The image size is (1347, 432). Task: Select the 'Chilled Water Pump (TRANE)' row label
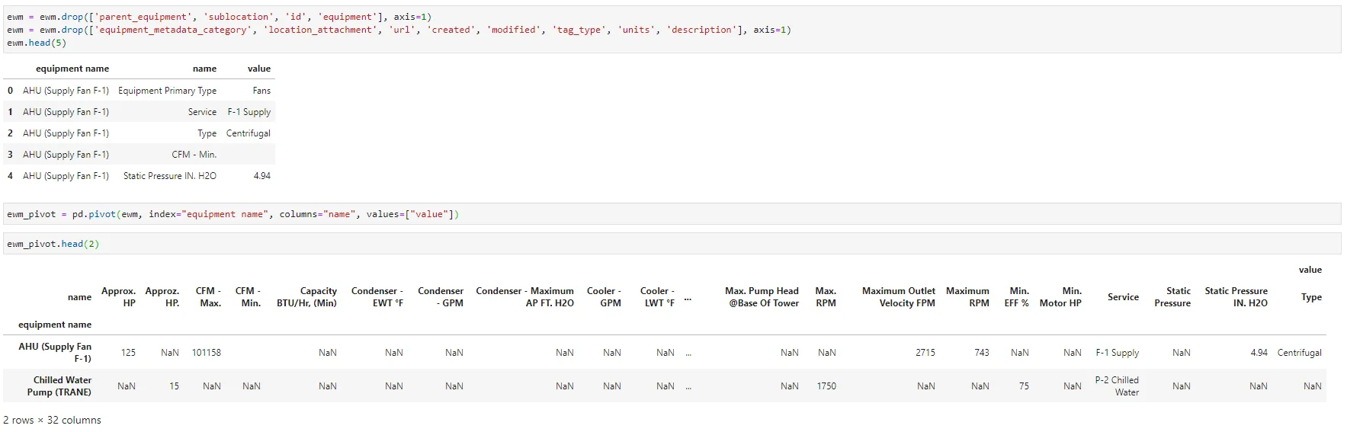[61, 386]
